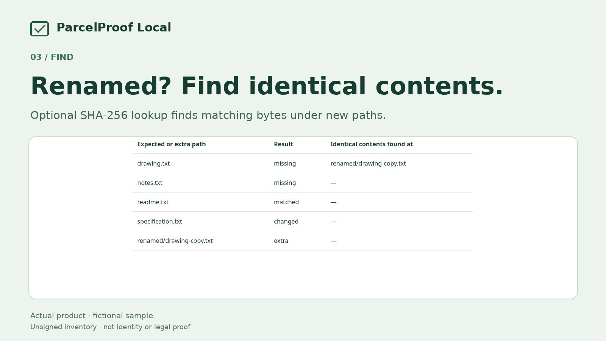Select the 'ParcelProof Local' product name

(x=114, y=27)
